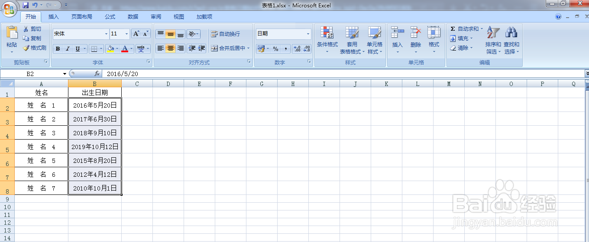Open the cell Format menu (格式)
This screenshot has height=242, width=589.
pos(434,40)
